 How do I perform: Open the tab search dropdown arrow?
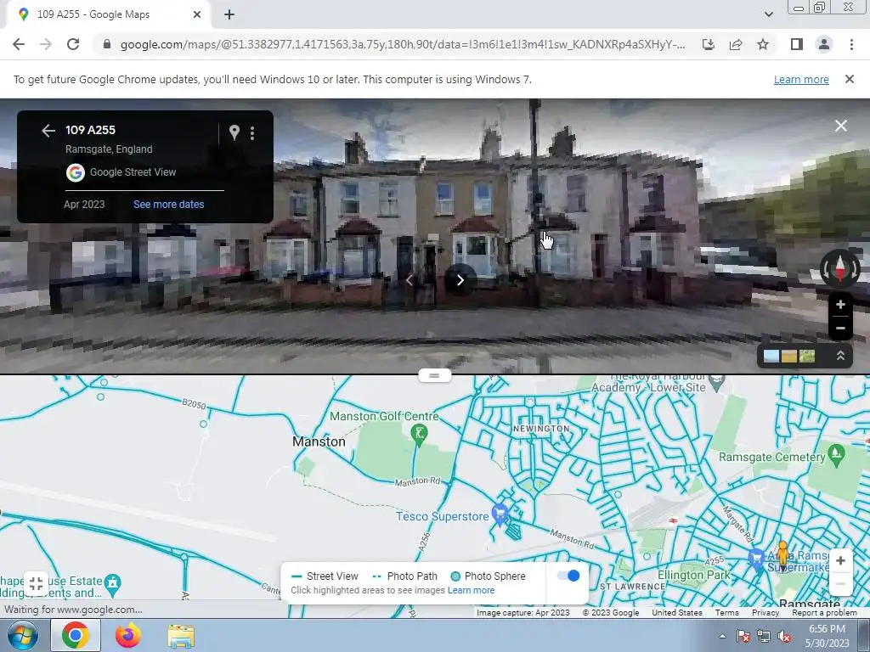pos(768,14)
